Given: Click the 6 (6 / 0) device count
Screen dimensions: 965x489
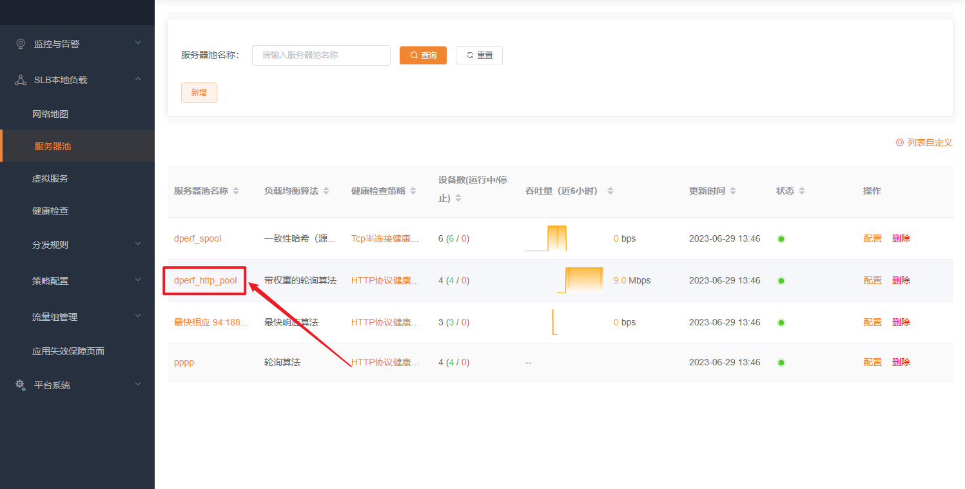Looking at the screenshot, I should click(454, 238).
